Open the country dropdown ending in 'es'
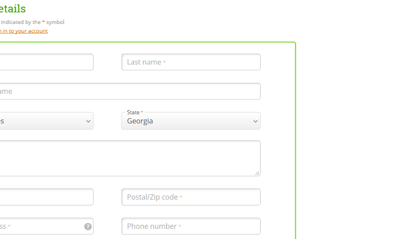 click(46, 121)
